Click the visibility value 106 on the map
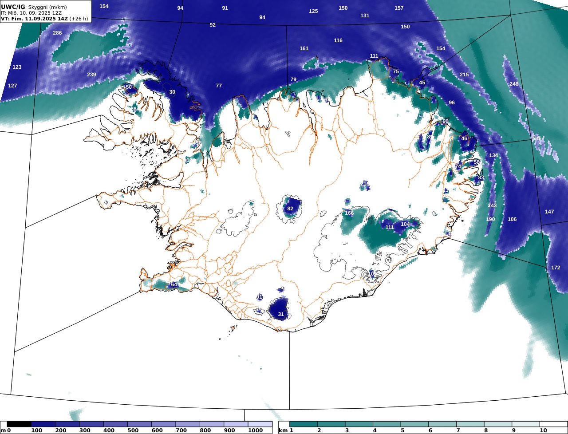Image resolution: width=568 pixels, height=434 pixels. point(512,219)
